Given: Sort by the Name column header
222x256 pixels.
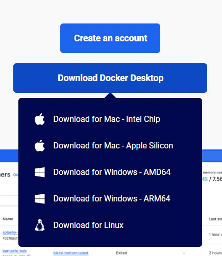Looking at the screenshot, I should (8, 219).
